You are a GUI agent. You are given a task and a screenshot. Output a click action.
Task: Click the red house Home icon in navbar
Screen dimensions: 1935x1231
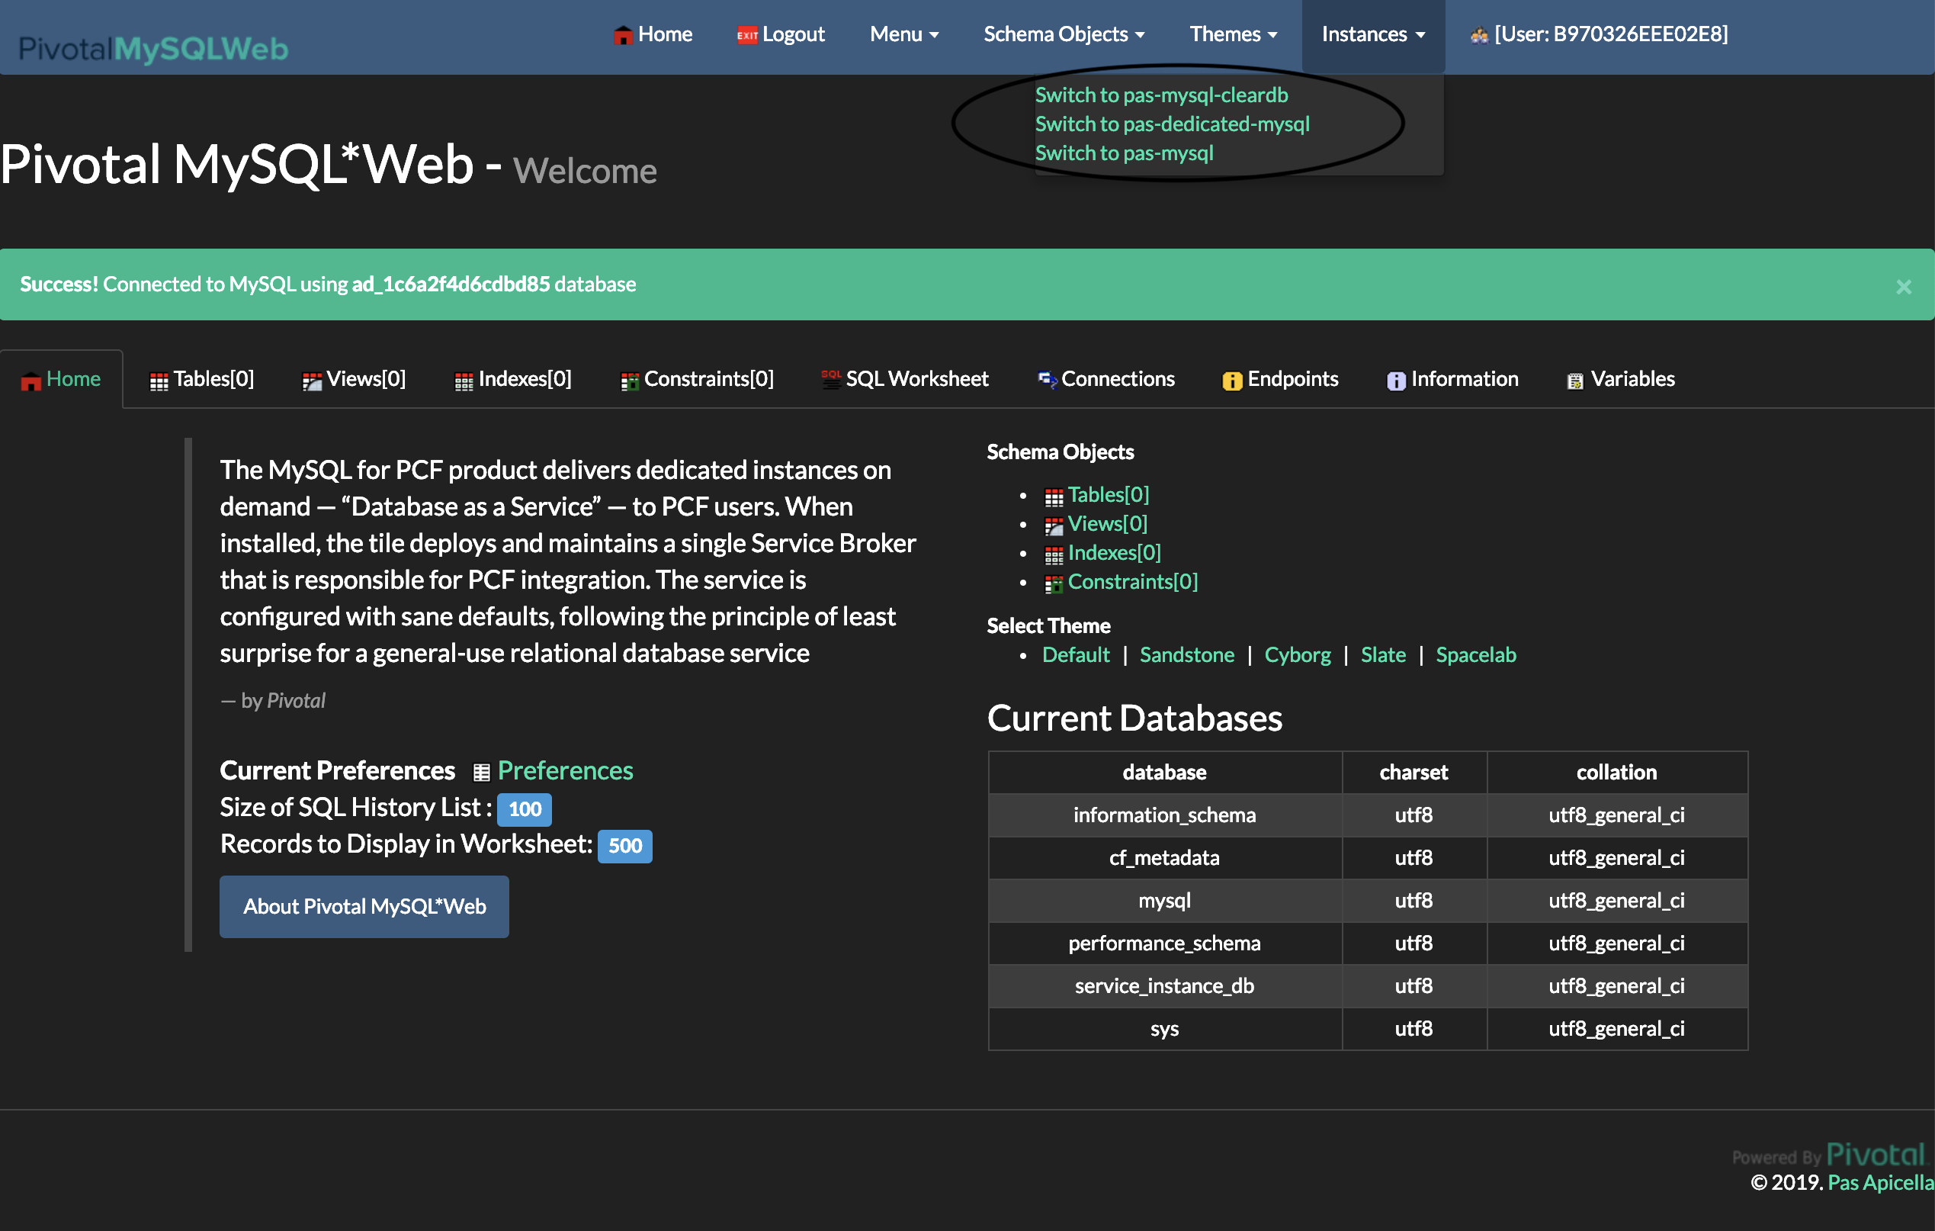623,35
